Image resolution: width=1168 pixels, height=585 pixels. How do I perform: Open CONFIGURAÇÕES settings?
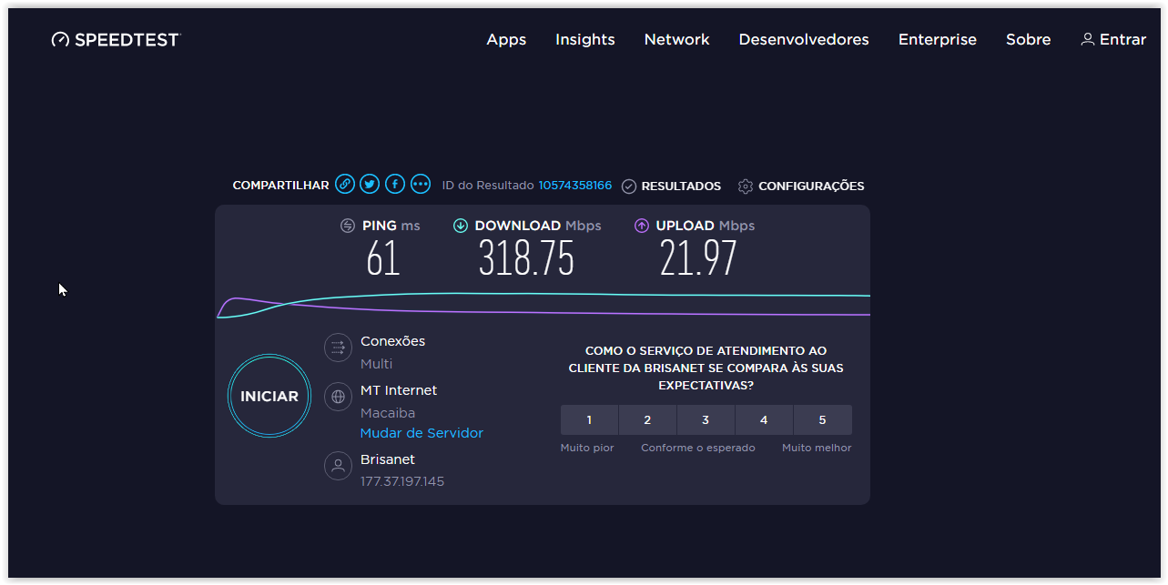point(811,187)
